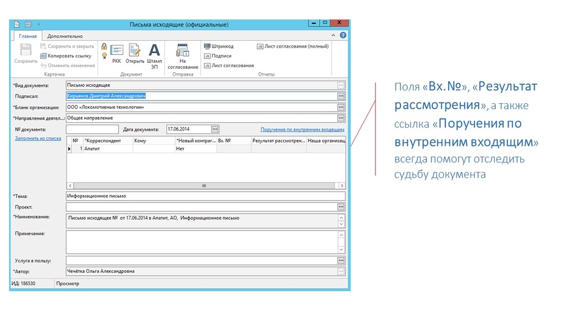The height and width of the screenshot is (326, 580).
Task: Switch to the Главная tab
Action: 27,36
